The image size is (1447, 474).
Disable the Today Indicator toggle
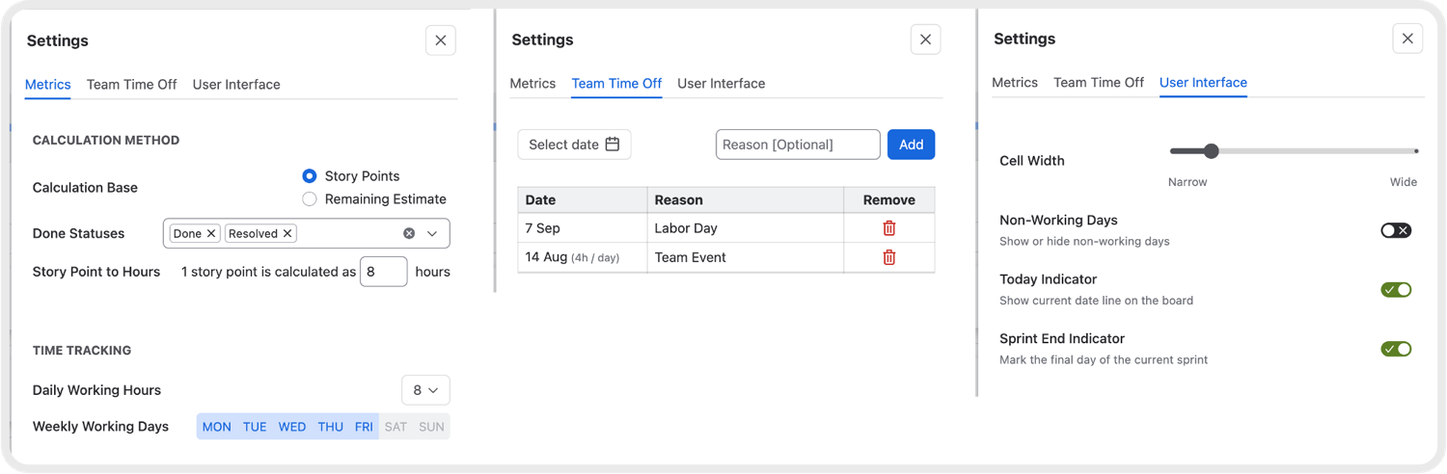click(1396, 290)
